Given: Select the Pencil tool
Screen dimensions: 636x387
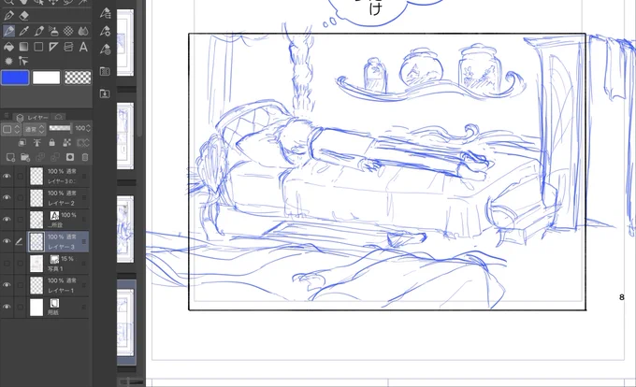Looking at the screenshot, I should coord(24,31).
